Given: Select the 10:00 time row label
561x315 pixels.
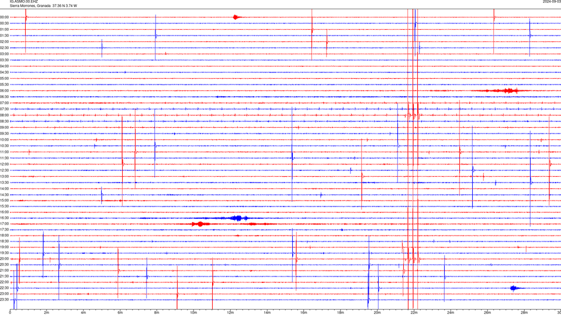Looking at the screenshot, I should click(5, 139).
